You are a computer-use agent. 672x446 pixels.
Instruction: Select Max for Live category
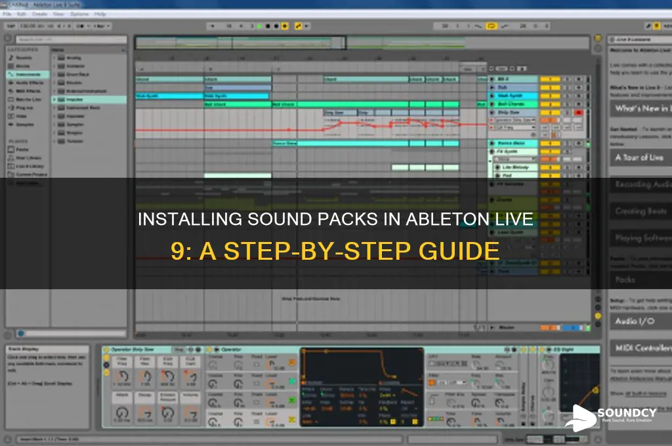coord(28,100)
